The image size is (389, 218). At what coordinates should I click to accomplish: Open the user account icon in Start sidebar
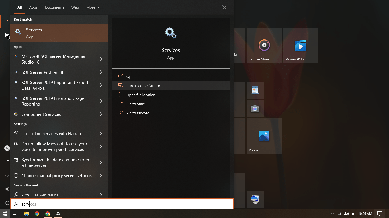click(x=7, y=148)
